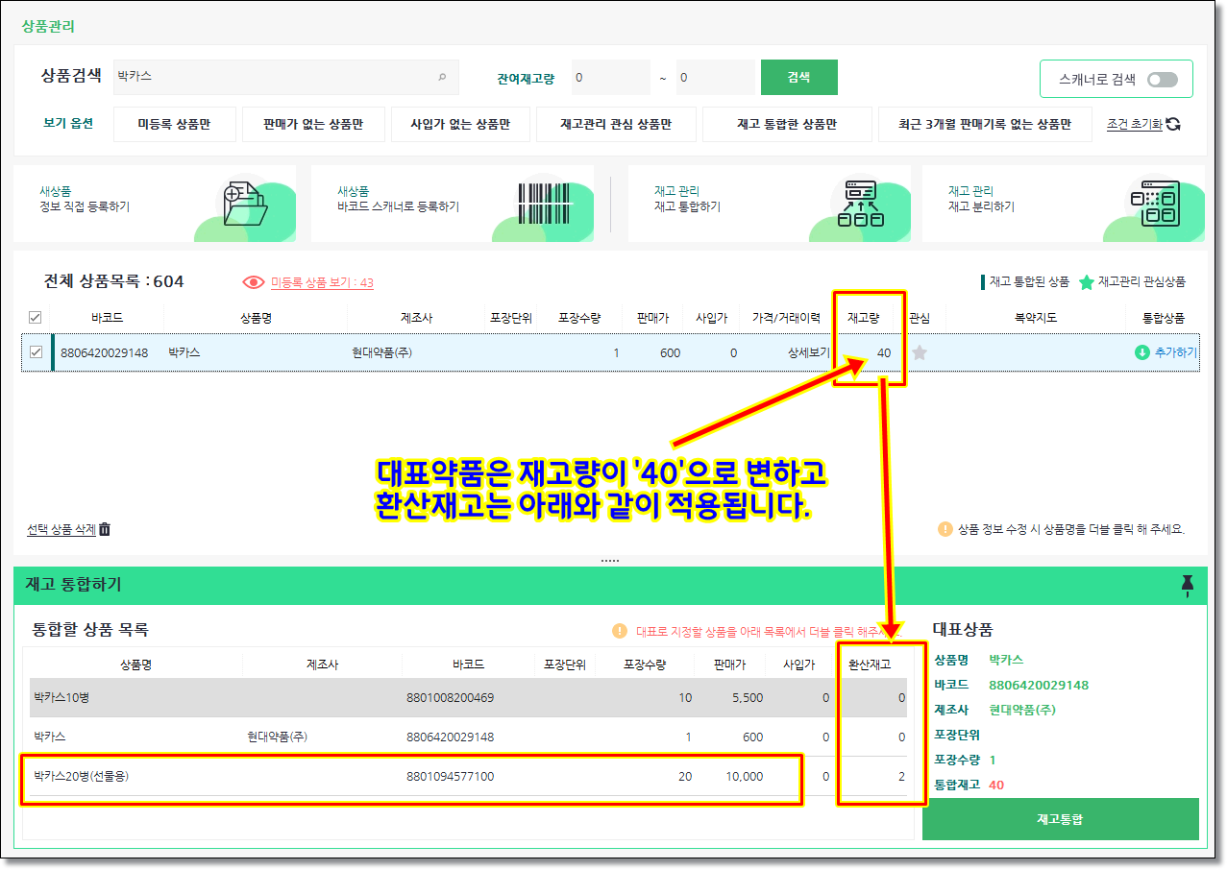Open 상세보기 for 박카스 price history
Screen dimensions: 1227x870
(x=808, y=352)
